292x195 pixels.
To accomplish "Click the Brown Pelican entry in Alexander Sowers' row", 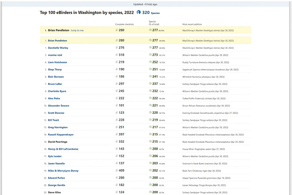I will (206, 106).
